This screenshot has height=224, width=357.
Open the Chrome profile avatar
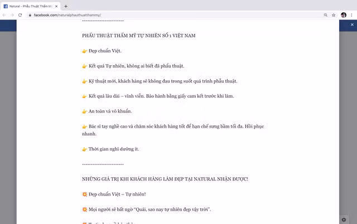click(x=344, y=15)
